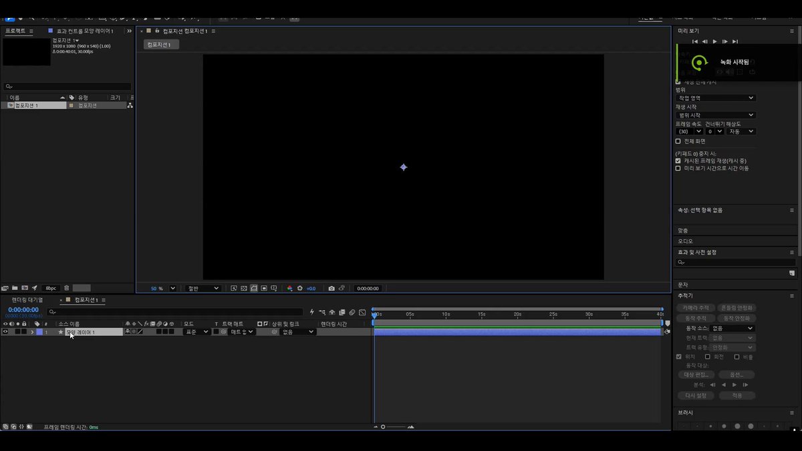Check 미리 보기 시간으로 시간 이동 option

(x=678, y=168)
